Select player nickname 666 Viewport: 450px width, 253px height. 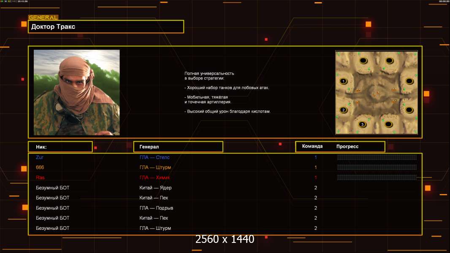[x=40, y=167]
